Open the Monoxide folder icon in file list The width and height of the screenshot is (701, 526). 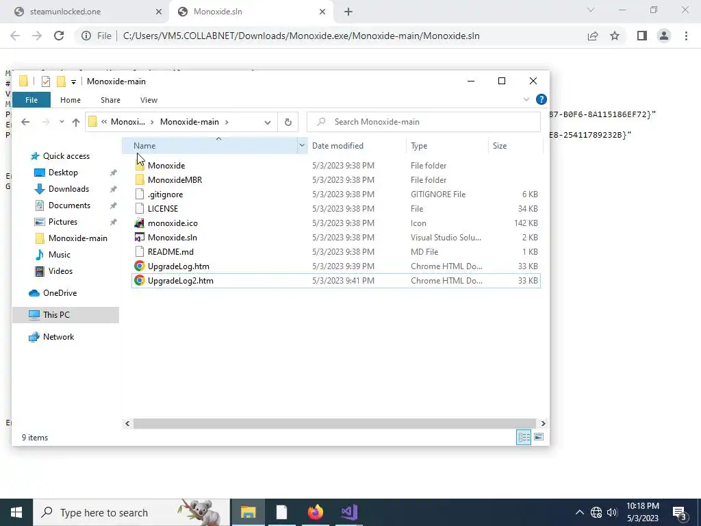point(140,166)
